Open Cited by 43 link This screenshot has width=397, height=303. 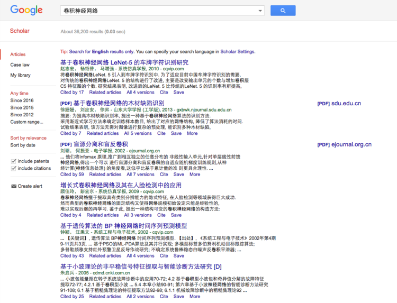coord(72,256)
